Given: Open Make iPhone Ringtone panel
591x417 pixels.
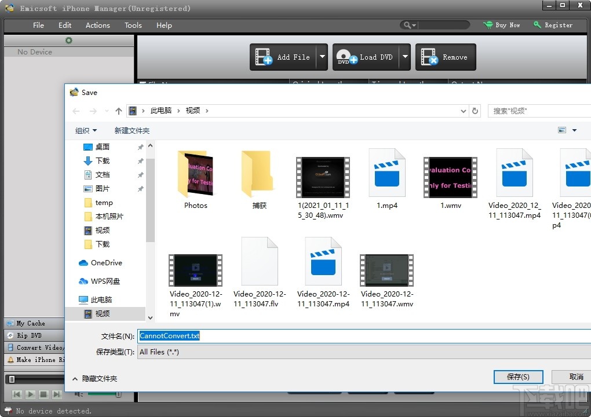Looking at the screenshot, I should tap(35, 360).
